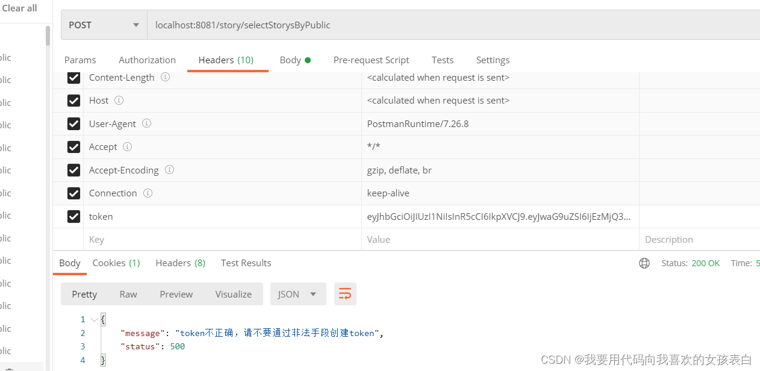Disable the User-Agent header checkbox
The width and height of the screenshot is (760, 371).
pyautogui.click(x=73, y=123)
